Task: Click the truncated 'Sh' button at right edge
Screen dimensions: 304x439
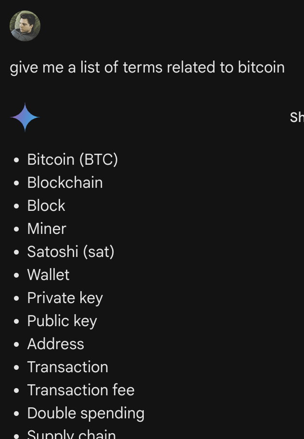Action: [x=296, y=117]
